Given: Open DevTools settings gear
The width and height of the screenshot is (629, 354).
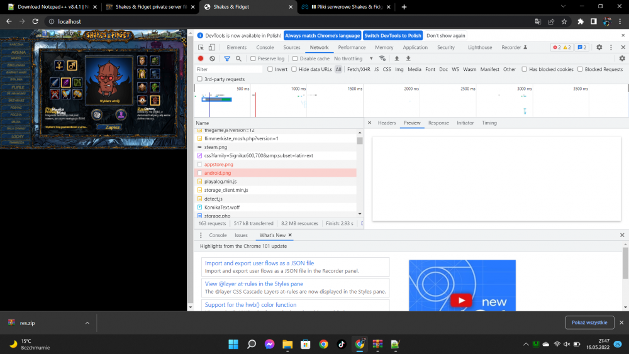Looking at the screenshot, I should [x=599, y=47].
